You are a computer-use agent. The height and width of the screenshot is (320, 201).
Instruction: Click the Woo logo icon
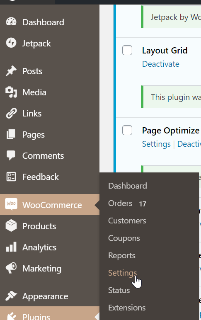pos(11,204)
